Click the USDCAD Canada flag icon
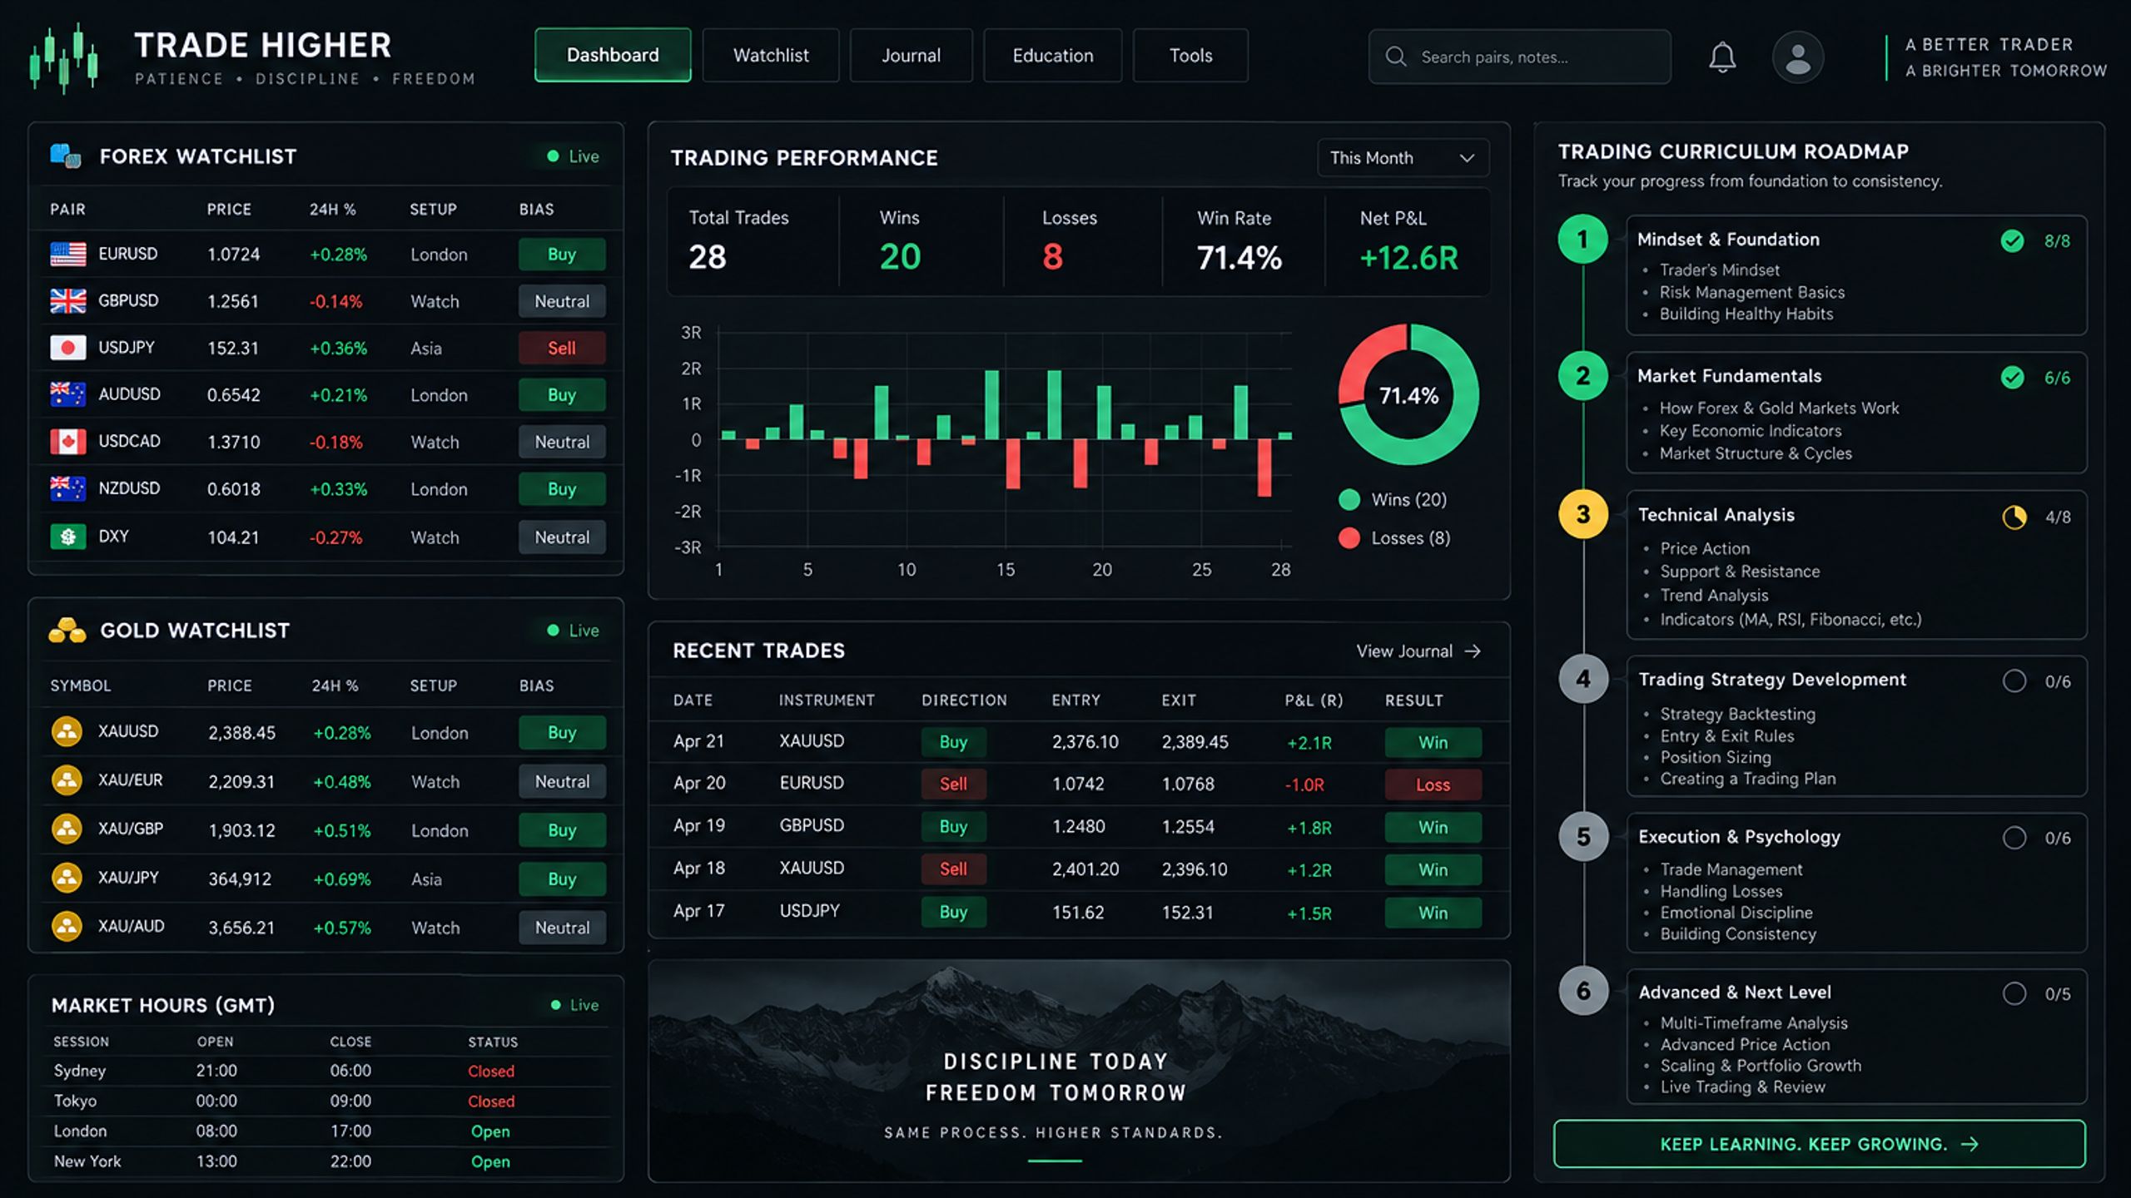 (67, 441)
